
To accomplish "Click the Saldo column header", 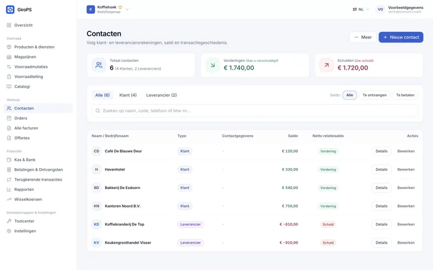I will point(293,136).
